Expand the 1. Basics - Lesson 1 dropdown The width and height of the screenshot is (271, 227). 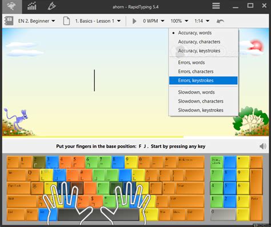click(98, 21)
